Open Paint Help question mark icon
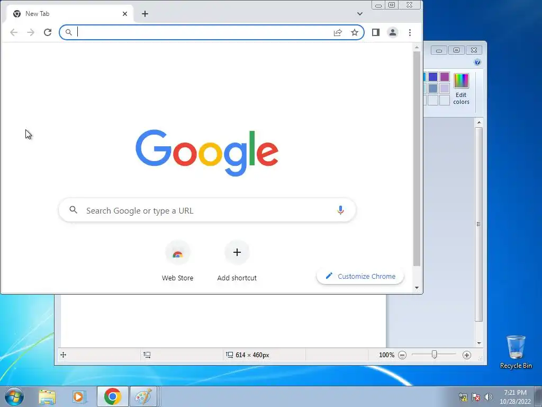 pos(477,63)
